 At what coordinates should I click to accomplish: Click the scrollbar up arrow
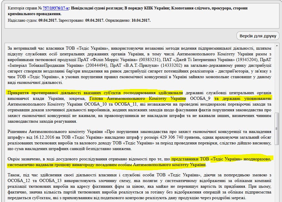277,46
